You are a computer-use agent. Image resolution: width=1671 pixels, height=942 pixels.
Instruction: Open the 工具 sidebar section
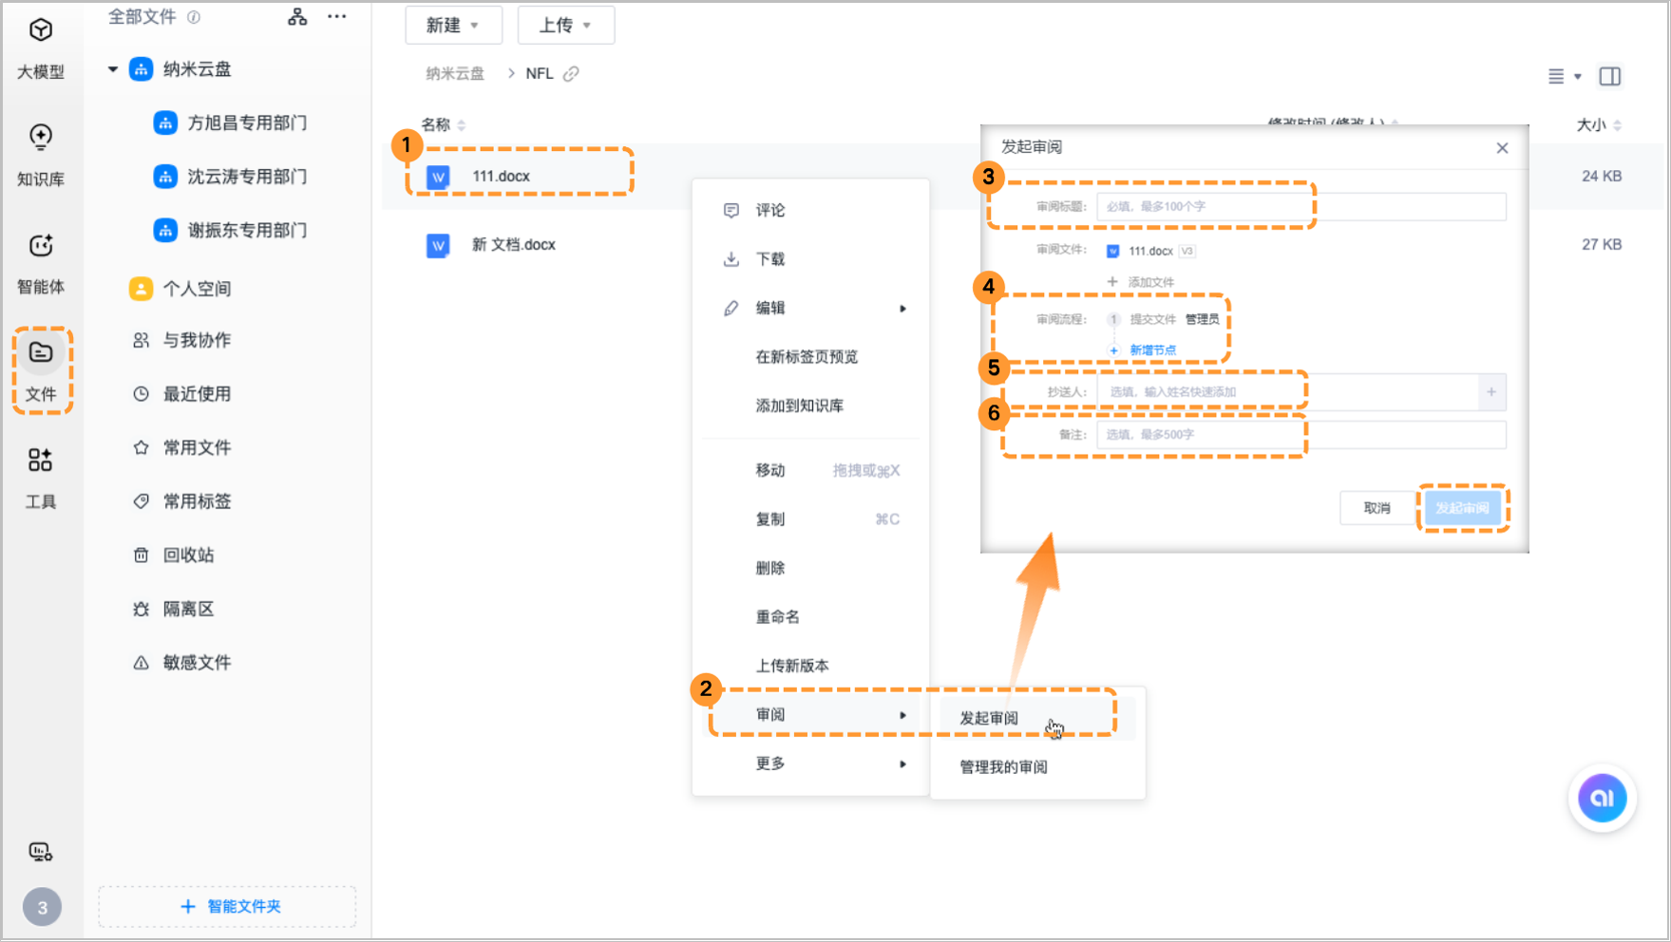coord(41,477)
